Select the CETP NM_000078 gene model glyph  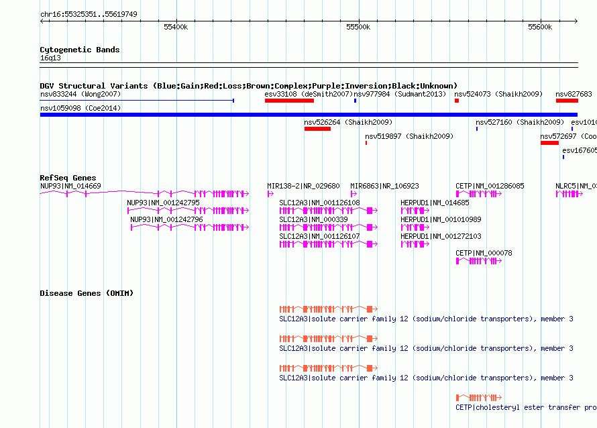point(479,261)
